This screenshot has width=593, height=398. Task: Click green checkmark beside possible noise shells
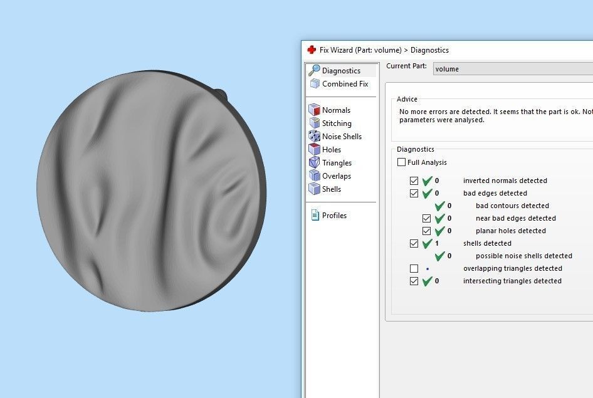click(x=440, y=256)
